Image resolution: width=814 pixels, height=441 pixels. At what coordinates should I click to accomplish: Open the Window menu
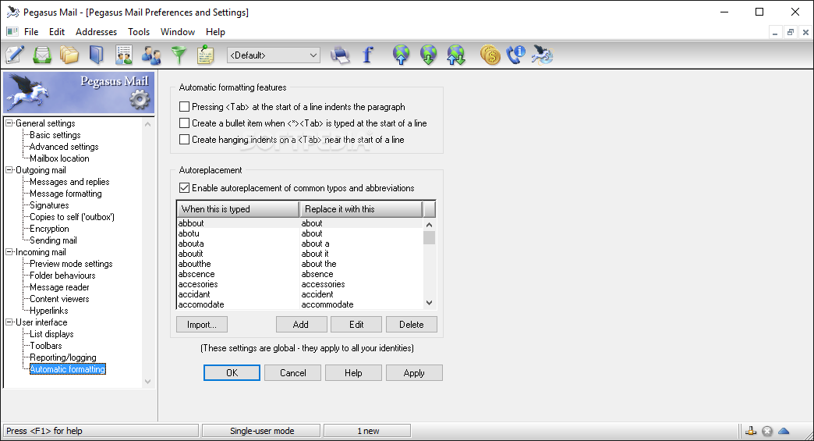click(178, 32)
